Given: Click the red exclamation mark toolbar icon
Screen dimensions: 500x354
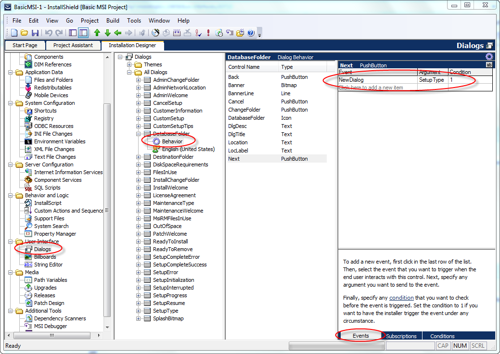Looking at the screenshot, I should click(208, 33).
